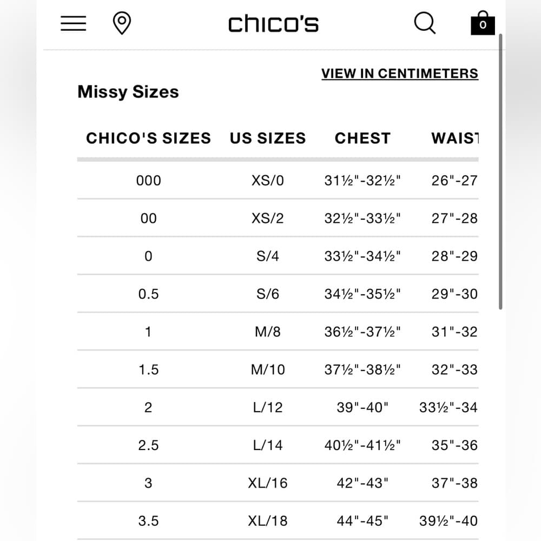Viewport: 541px width, 541px height.
Task: Click the S/4 US size cell
Action: pos(268,256)
